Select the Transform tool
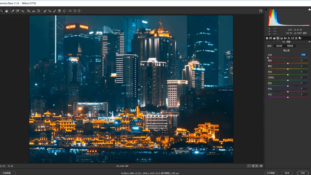Viewport: 311px width, 175px height. 39,11
